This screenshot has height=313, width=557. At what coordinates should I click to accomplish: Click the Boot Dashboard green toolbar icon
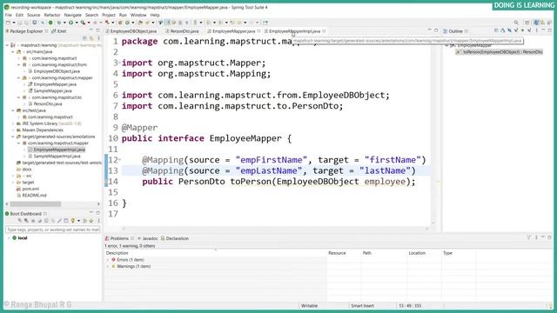[x=50, y=23]
